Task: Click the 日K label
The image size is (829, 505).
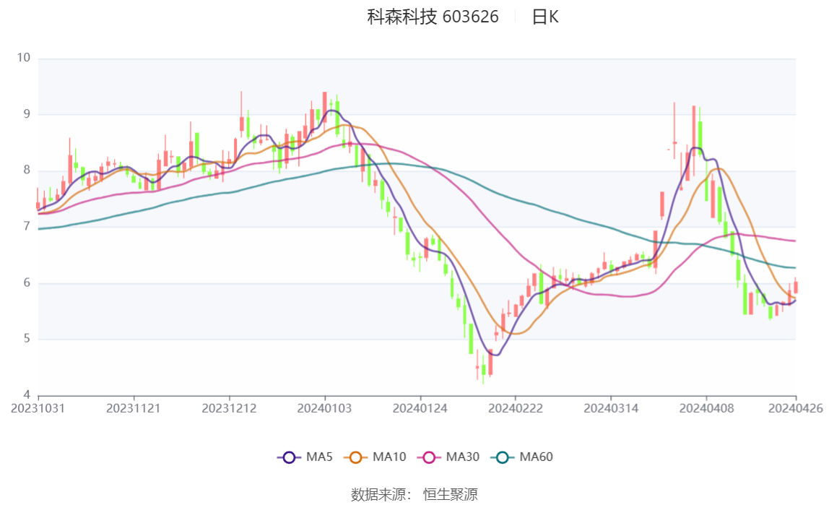Action: tap(545, 17)
